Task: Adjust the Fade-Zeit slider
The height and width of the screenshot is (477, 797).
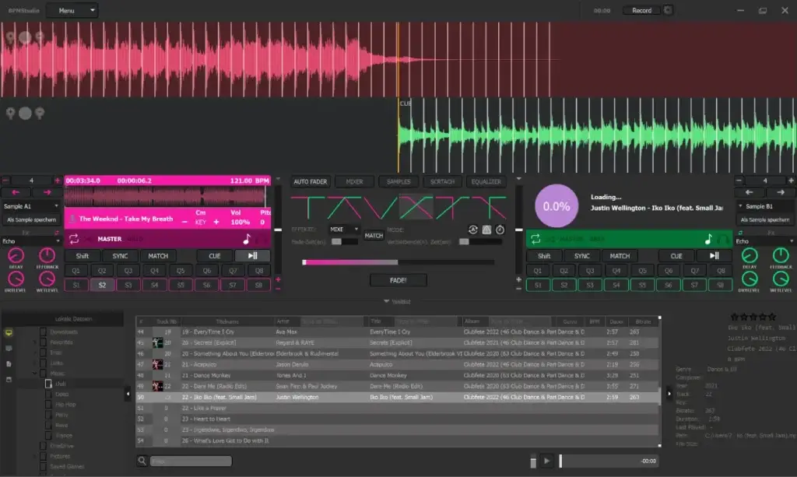Action: pyautogui.click(x=343, y=242)
